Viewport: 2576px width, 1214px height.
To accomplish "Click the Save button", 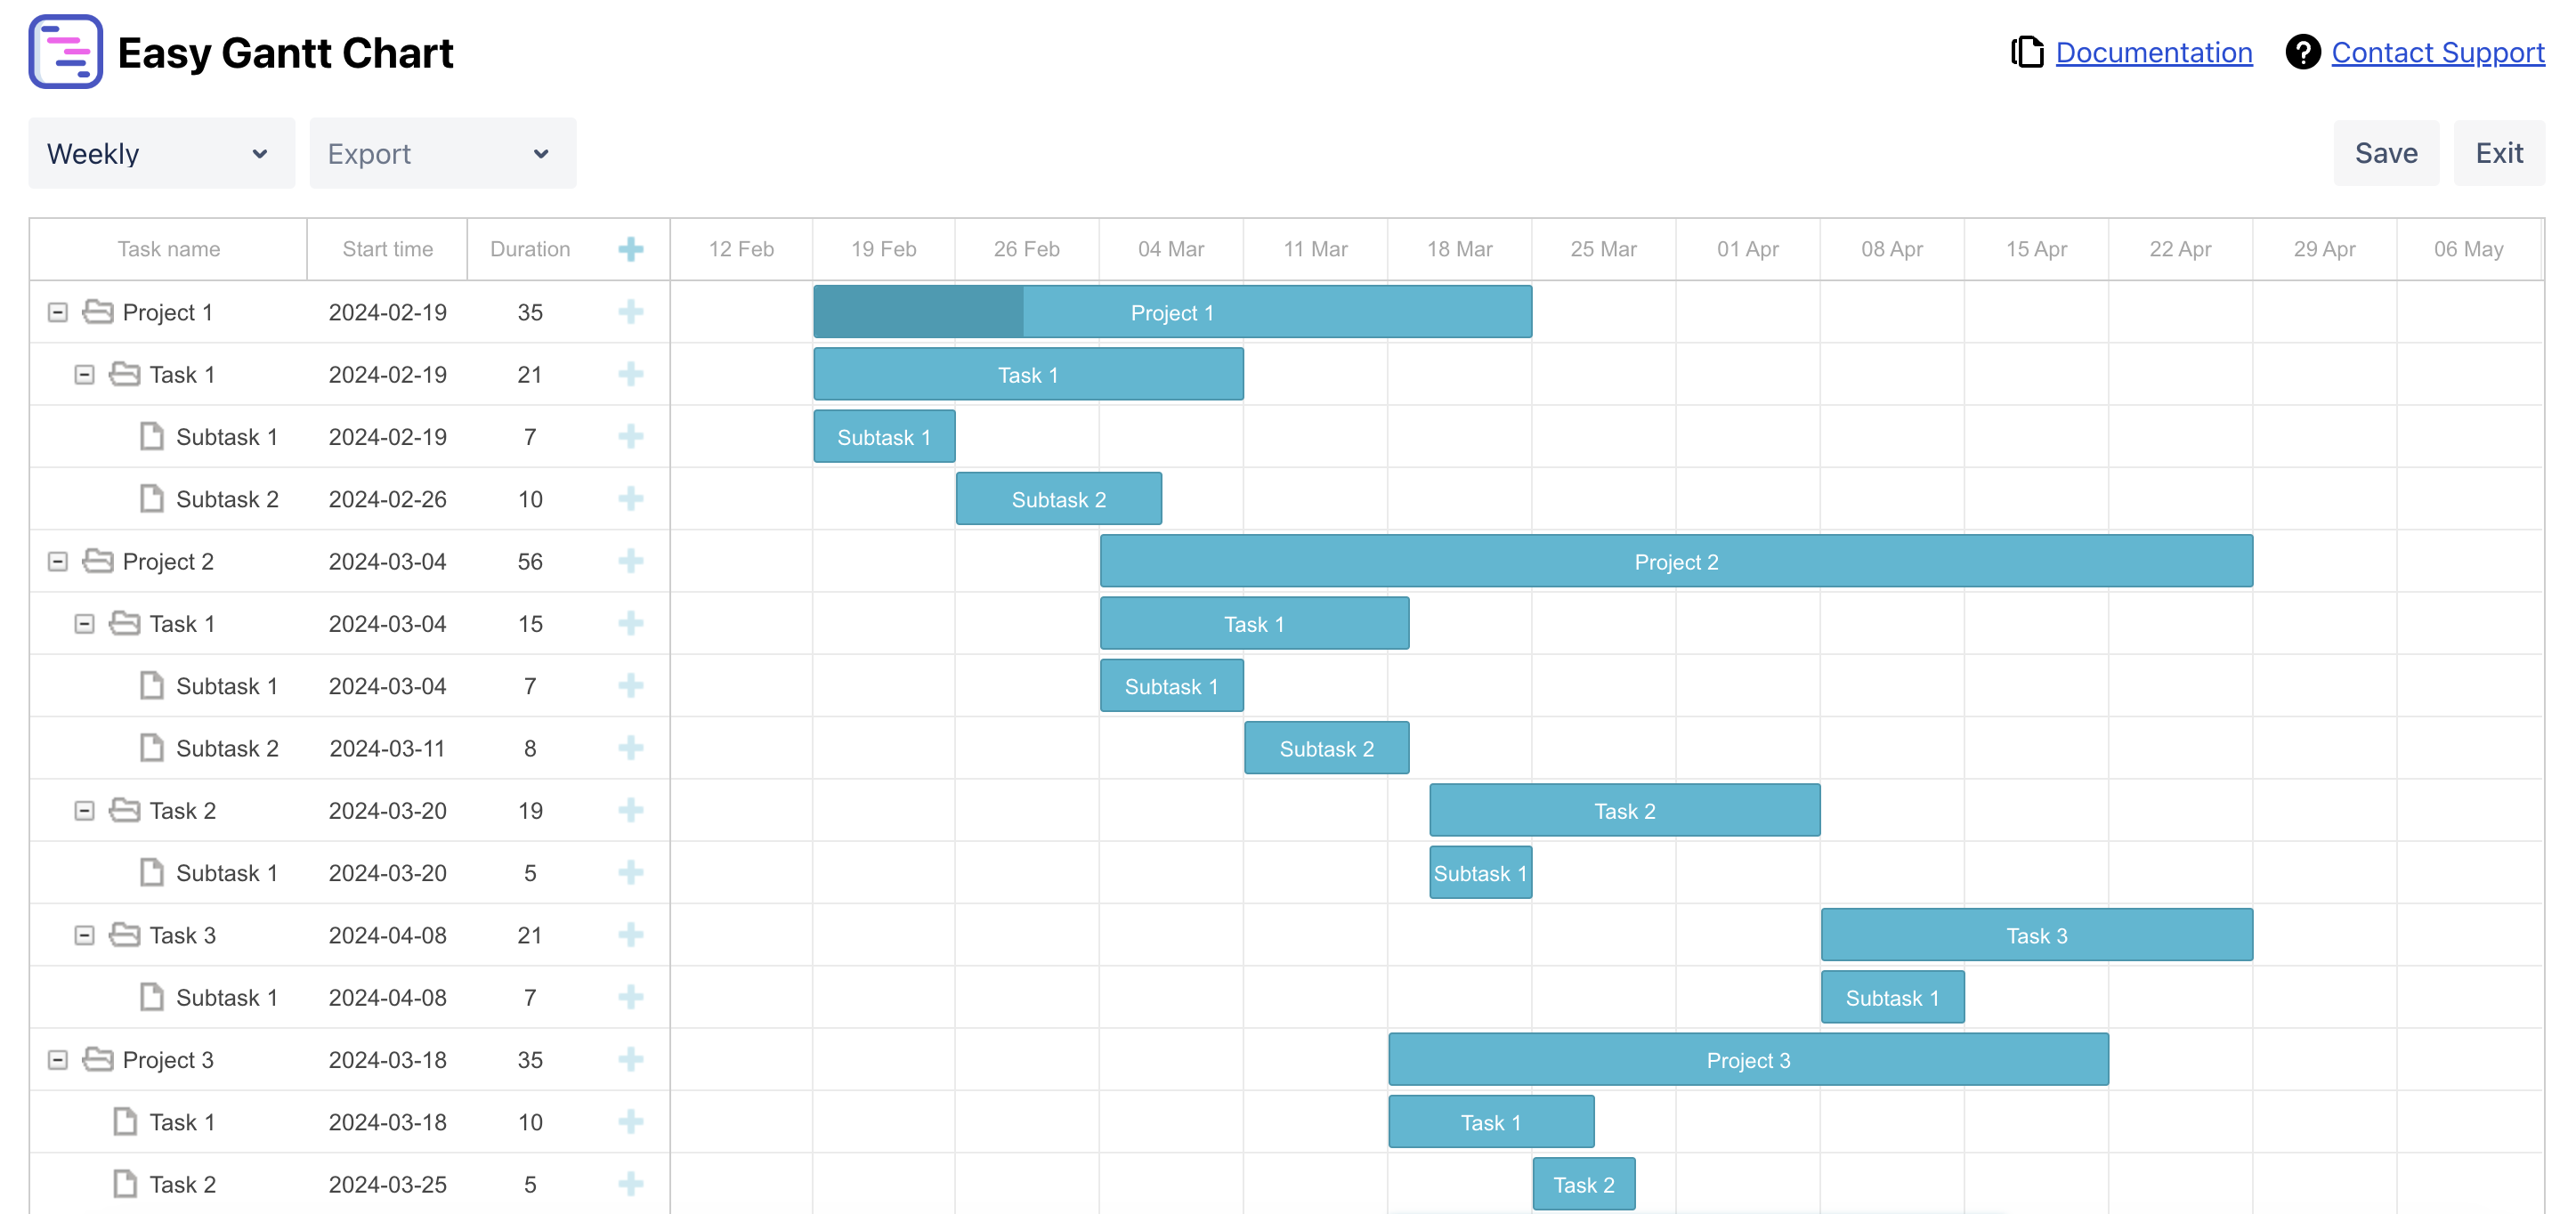I will pos(2387,151).
